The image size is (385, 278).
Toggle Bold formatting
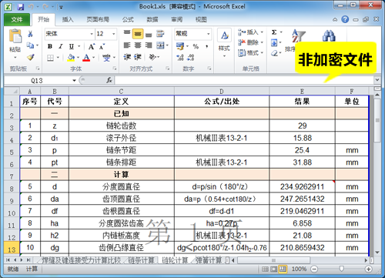point(50,46)
